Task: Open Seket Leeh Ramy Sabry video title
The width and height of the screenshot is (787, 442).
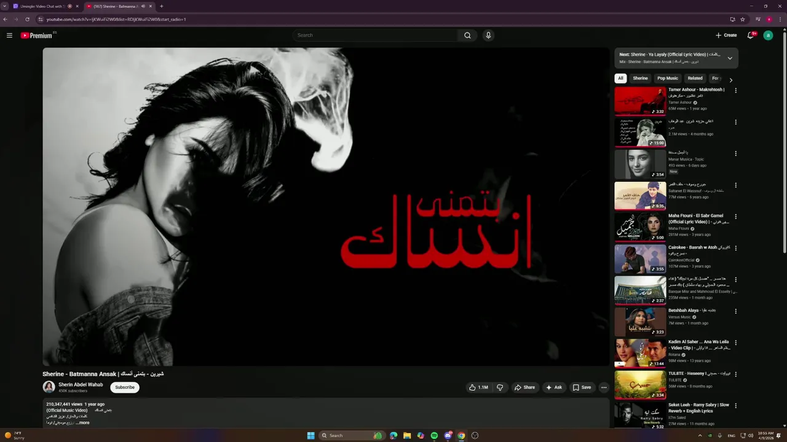Action: click(x=699, y=408)
